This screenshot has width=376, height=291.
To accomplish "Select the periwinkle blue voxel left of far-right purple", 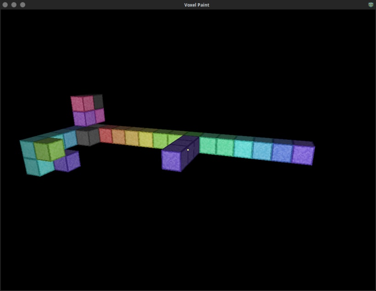I will tap(282, 152).
